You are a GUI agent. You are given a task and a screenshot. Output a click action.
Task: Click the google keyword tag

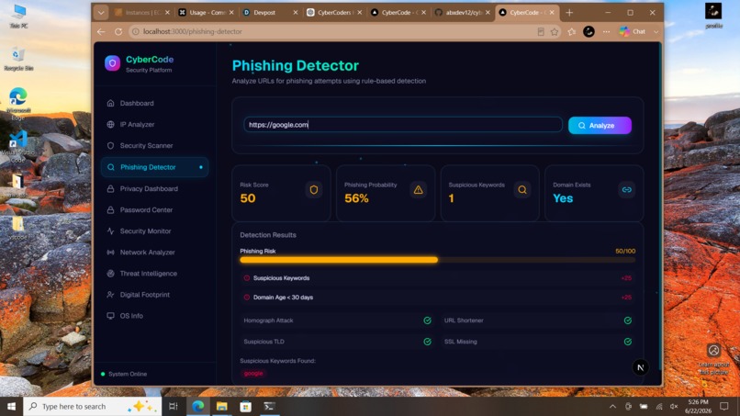(253, 373)
